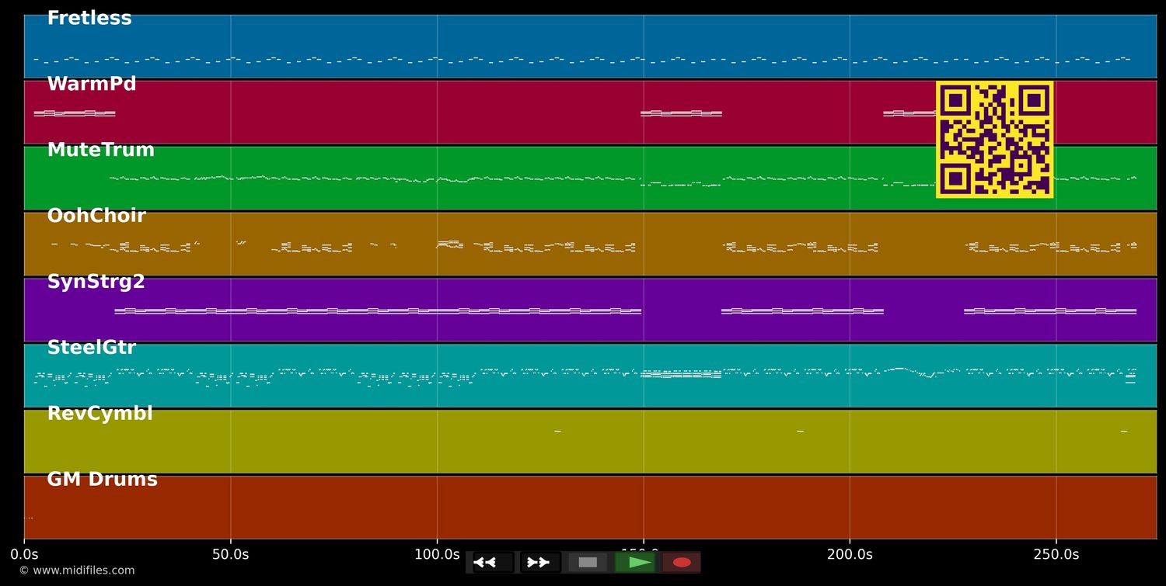Select the OohChoir track label
The image size is (1166, 586).
(x=96, y=217)
